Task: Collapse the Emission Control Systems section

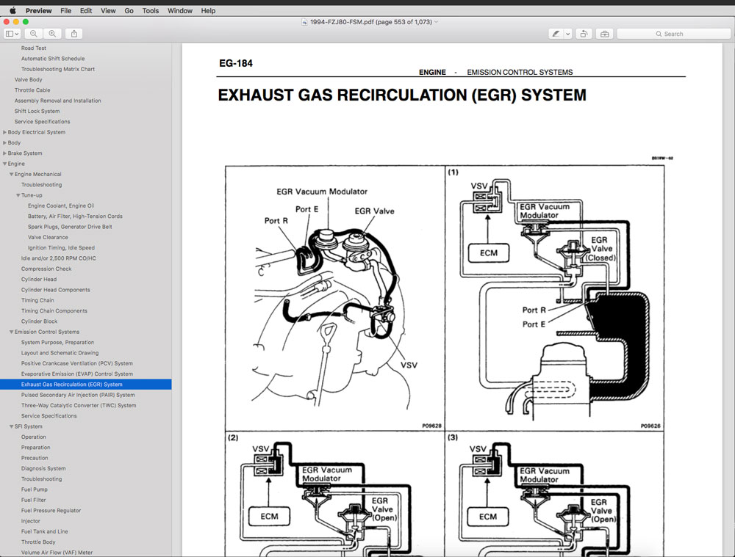Action: tap(12, 332)
